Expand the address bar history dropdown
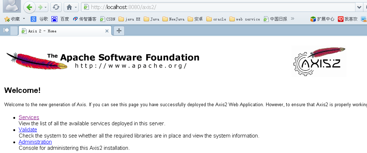The width and height of the screenshot is (367, 153). pyautogui.click(x=359, y=7)
